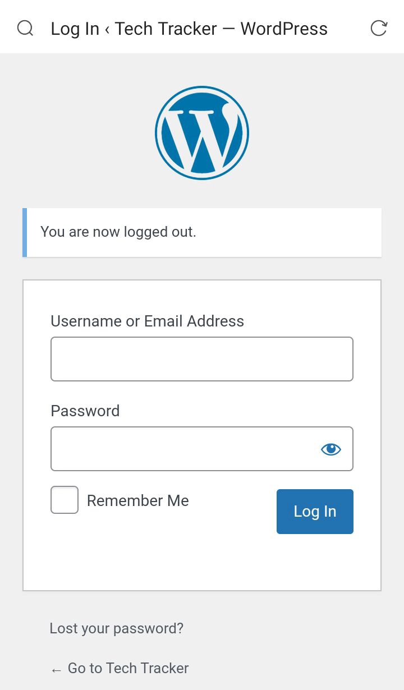Image resolution: width=404 pixels, height=690 pixels.
Task: Click the "Username or Email Address" label
Action: click(x=147, y=321)
